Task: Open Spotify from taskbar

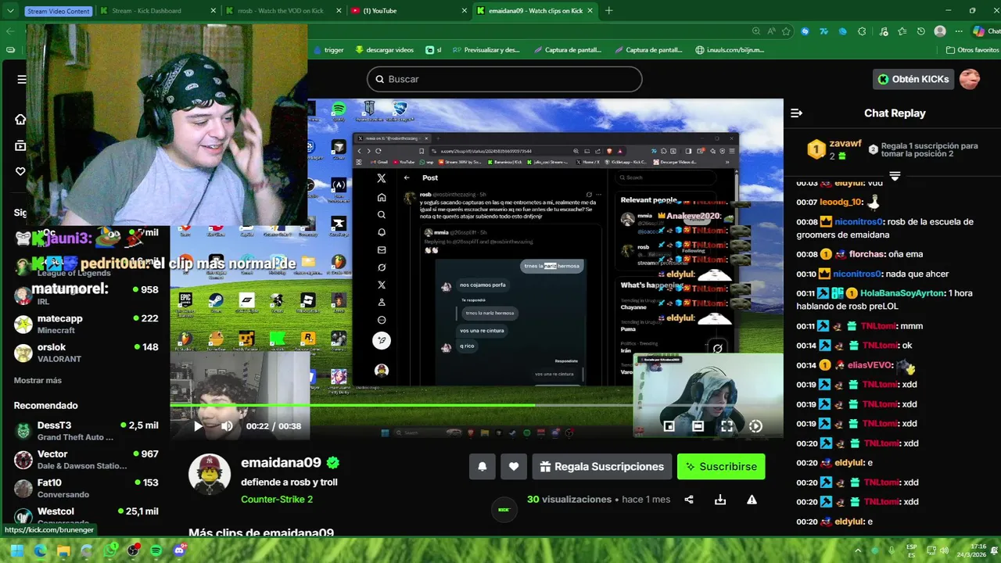Action: 156,550
